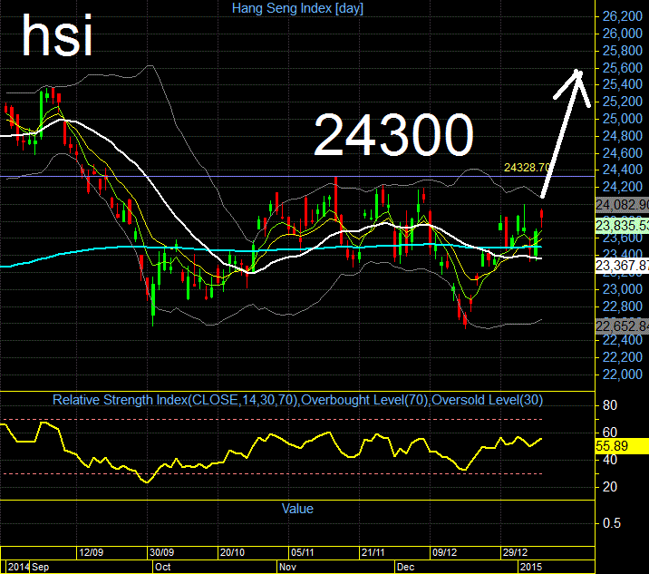The height and width of the screenshot is (574, 649).
Task: Click the 24,082.90 last price tag
Action: (x=622, y=205)
